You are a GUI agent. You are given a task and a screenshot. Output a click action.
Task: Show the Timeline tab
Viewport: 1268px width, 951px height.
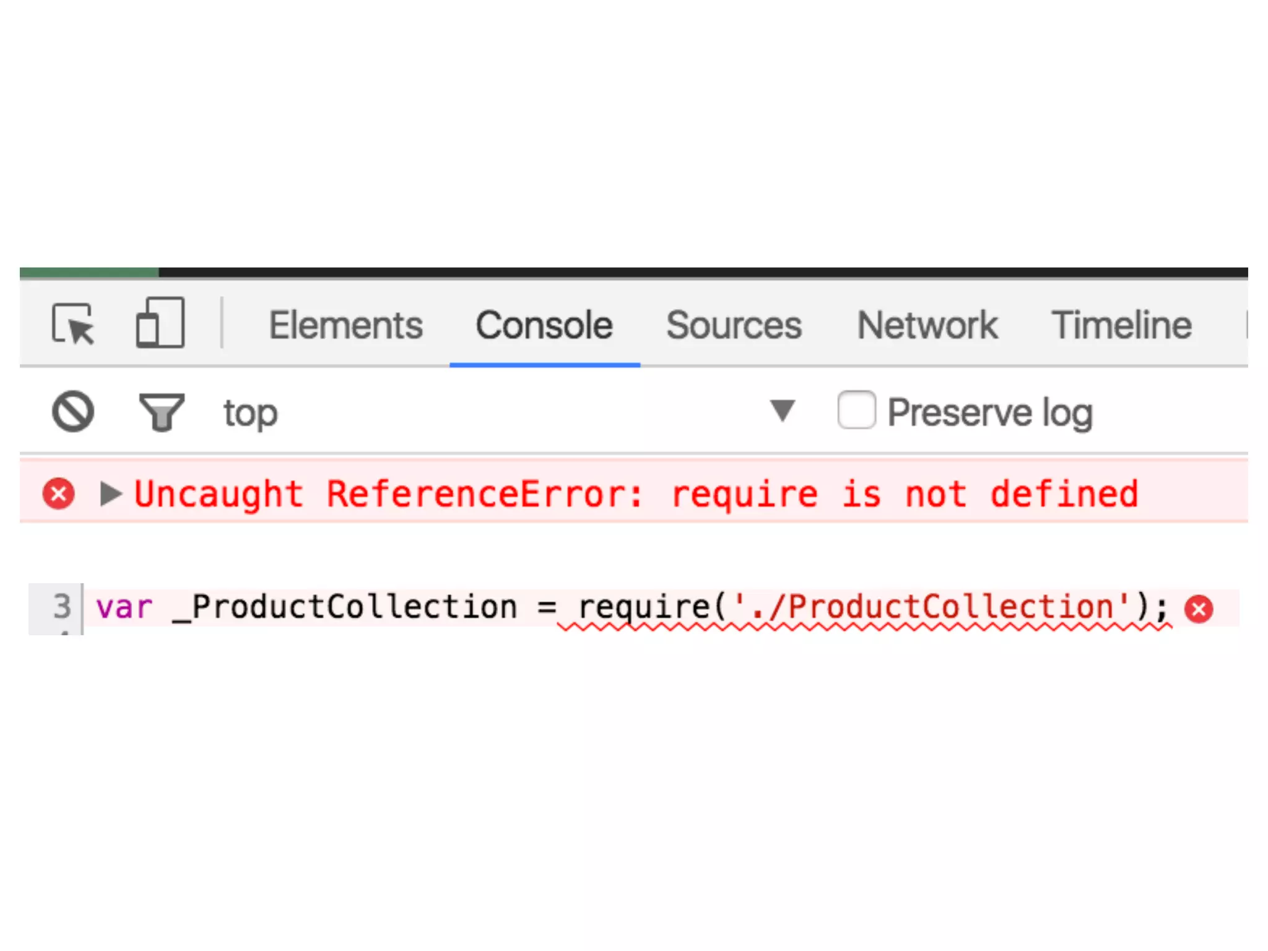tap(1121, 325)
